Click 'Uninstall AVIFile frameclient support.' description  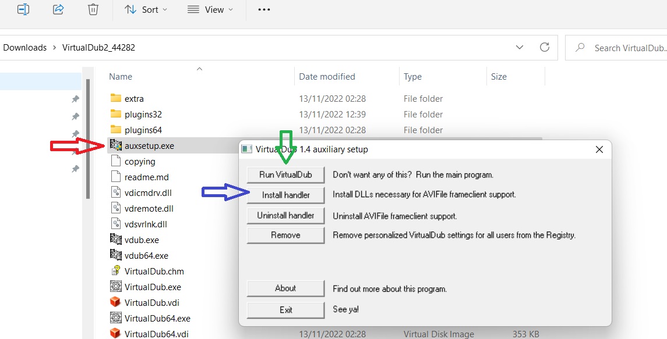click(395, 216)
